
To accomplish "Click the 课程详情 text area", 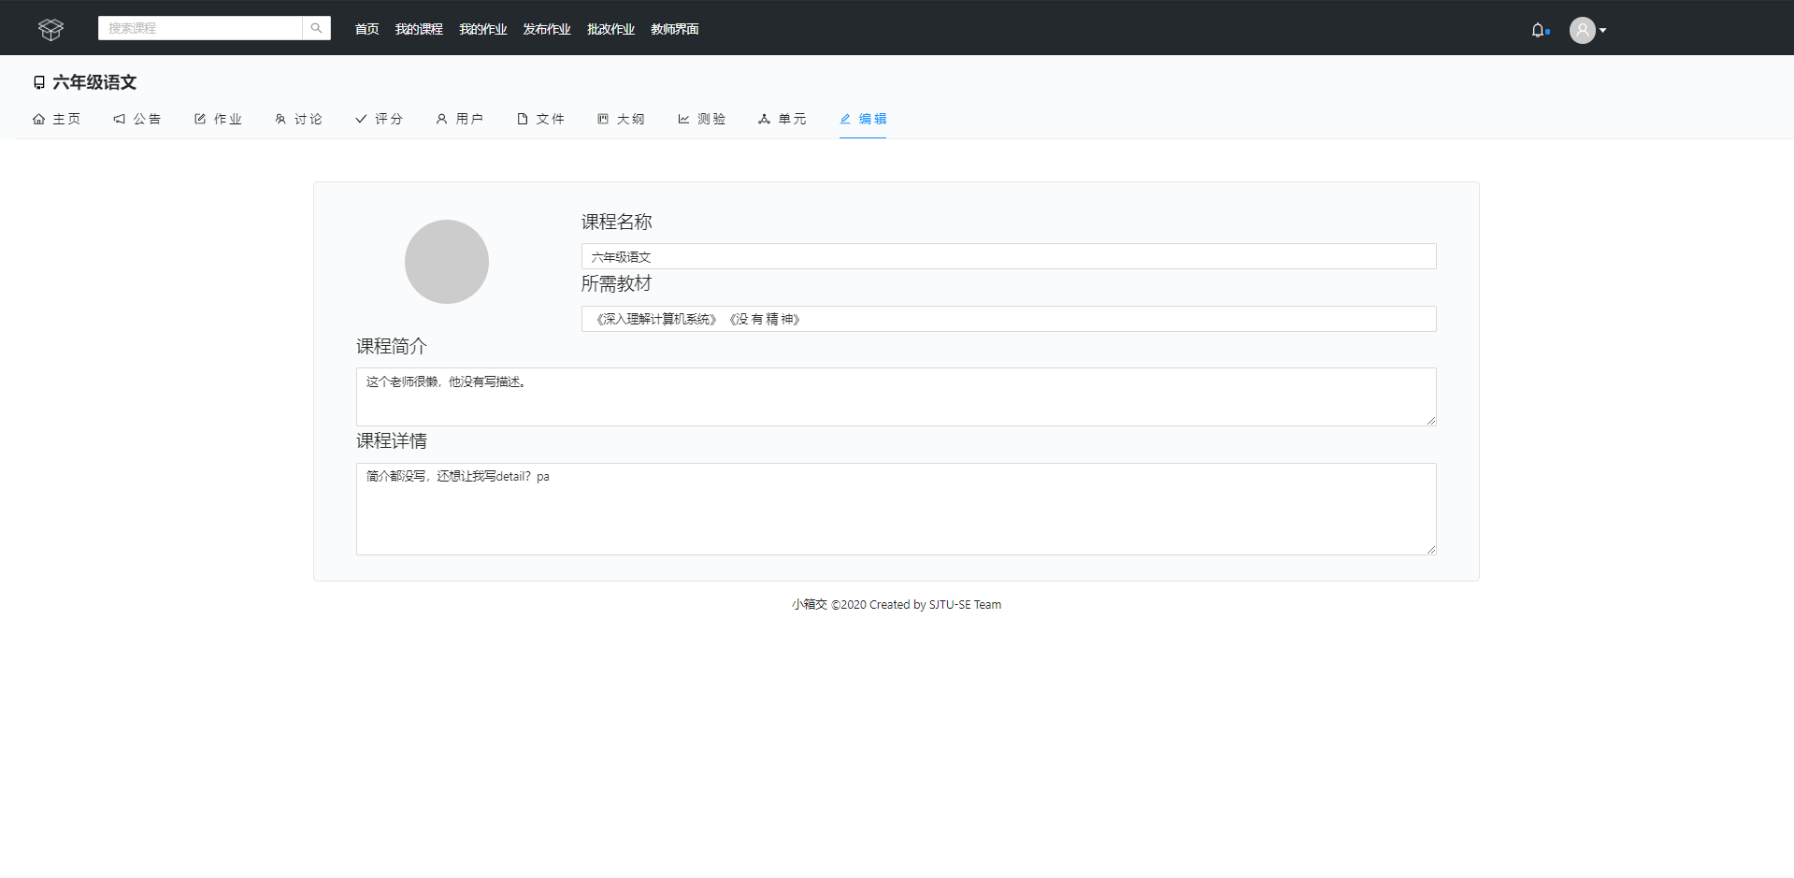I will (x=896, y=509).
